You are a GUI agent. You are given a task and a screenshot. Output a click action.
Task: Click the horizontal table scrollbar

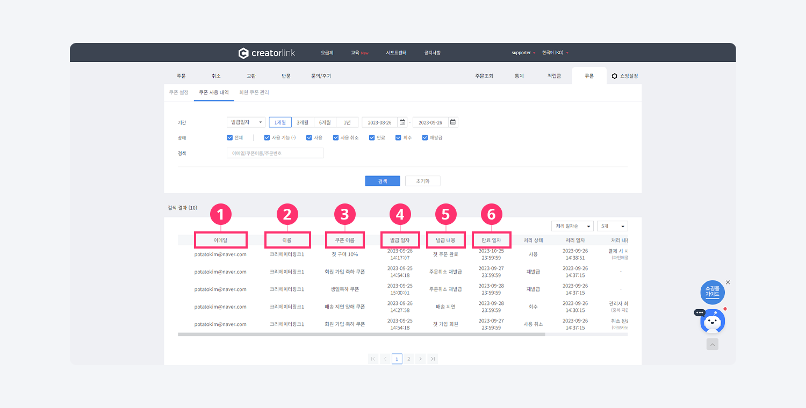click(x=361, y=334)
